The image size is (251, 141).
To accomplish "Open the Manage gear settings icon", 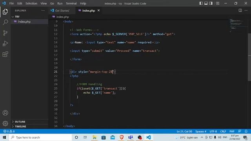I will 5,123.
